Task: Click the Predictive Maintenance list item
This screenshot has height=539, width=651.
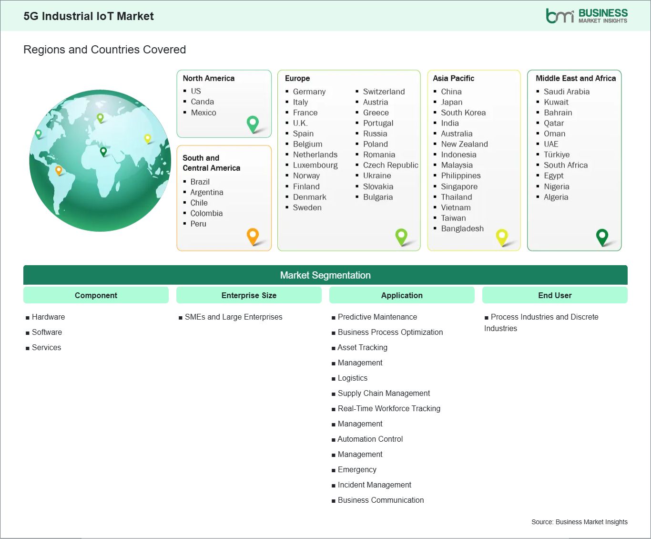Action: pyautogui.click(x=377, y=317)
